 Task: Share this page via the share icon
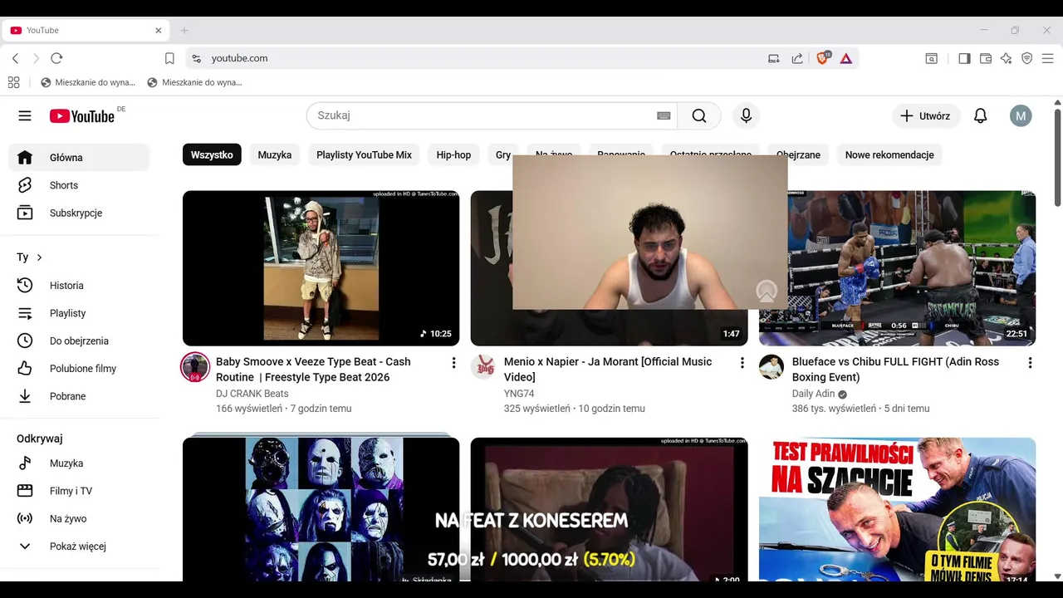tap(797, 58)
